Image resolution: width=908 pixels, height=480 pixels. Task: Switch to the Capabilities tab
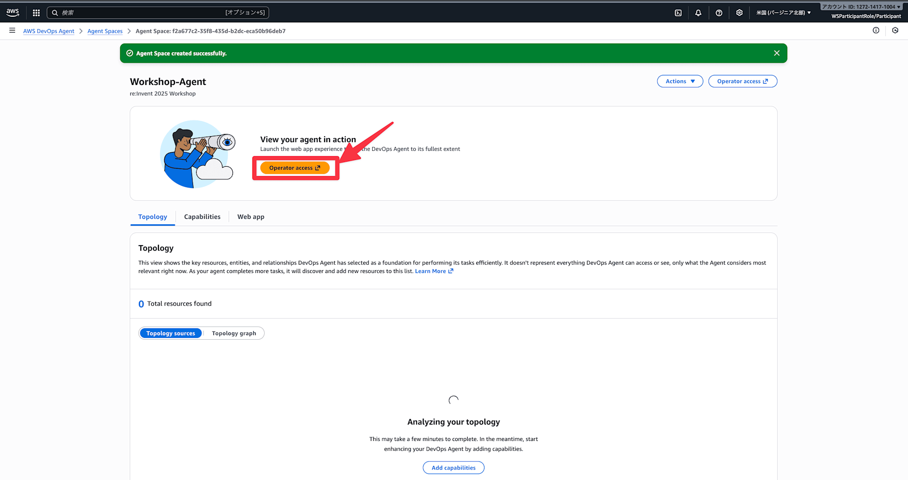point(202,217)
